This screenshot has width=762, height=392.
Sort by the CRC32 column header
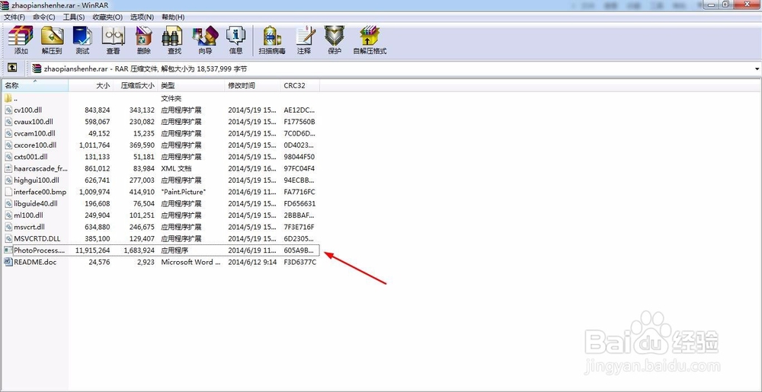coord(299,85)
